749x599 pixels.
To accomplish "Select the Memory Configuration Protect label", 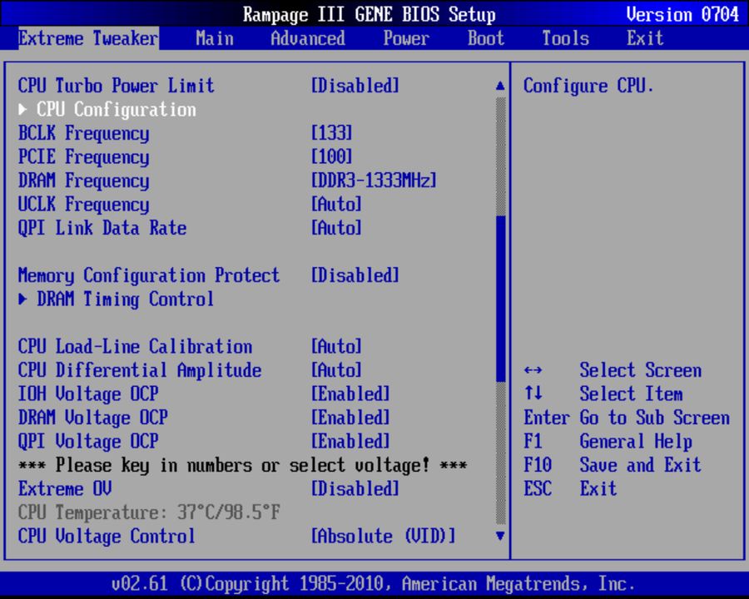I will tap(149, 275).
